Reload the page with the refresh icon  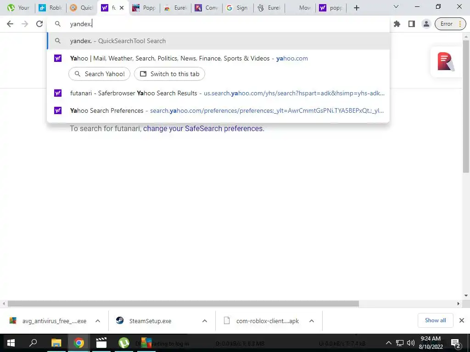point(39,24)
